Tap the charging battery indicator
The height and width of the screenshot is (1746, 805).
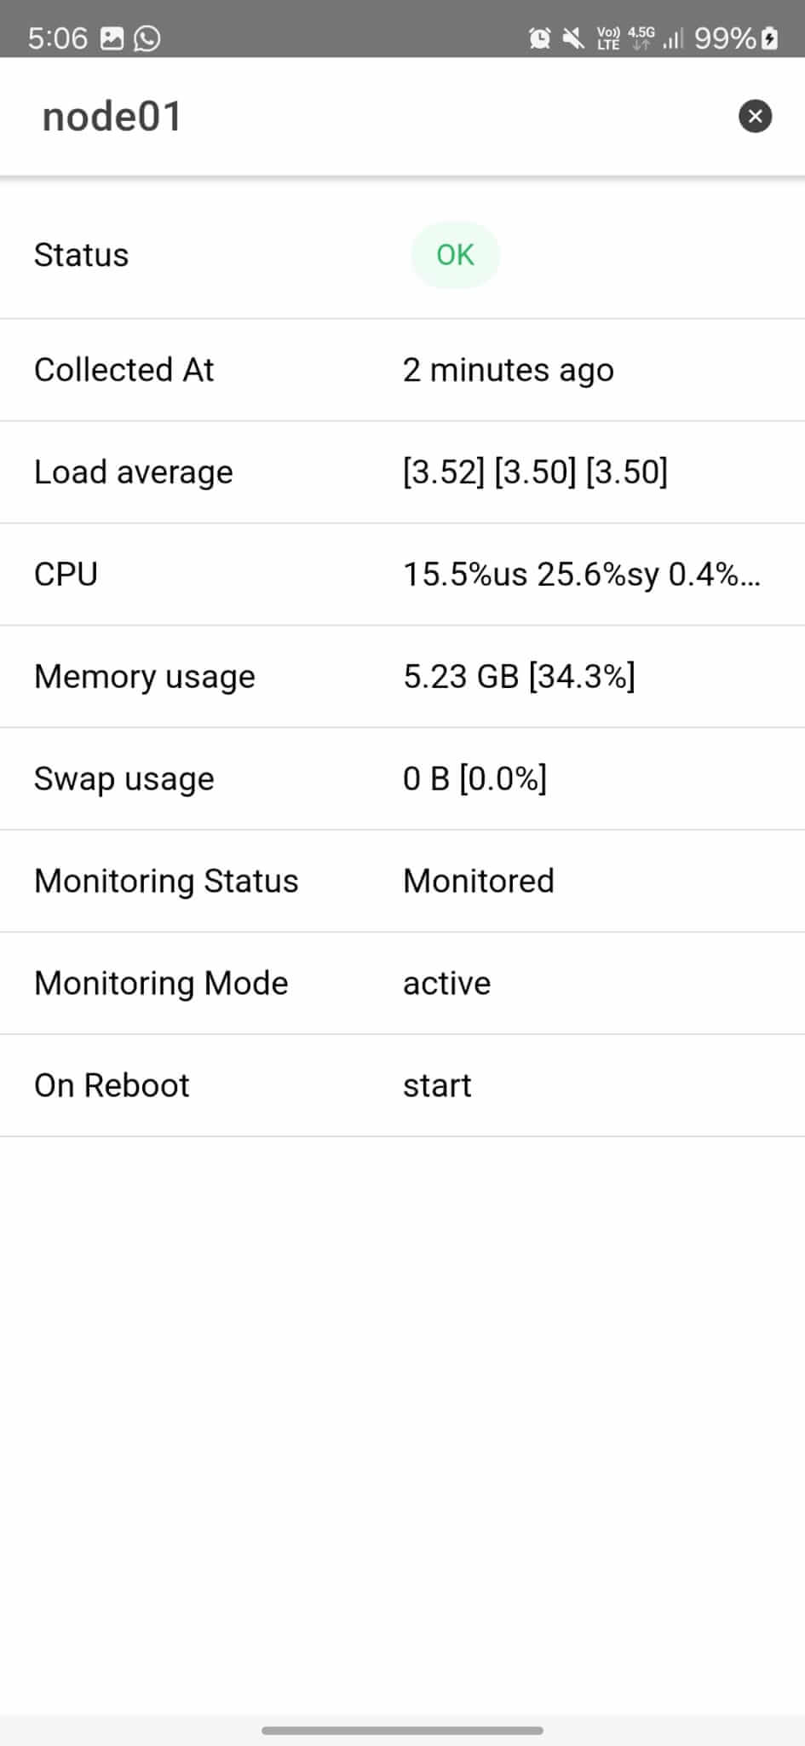769,38
